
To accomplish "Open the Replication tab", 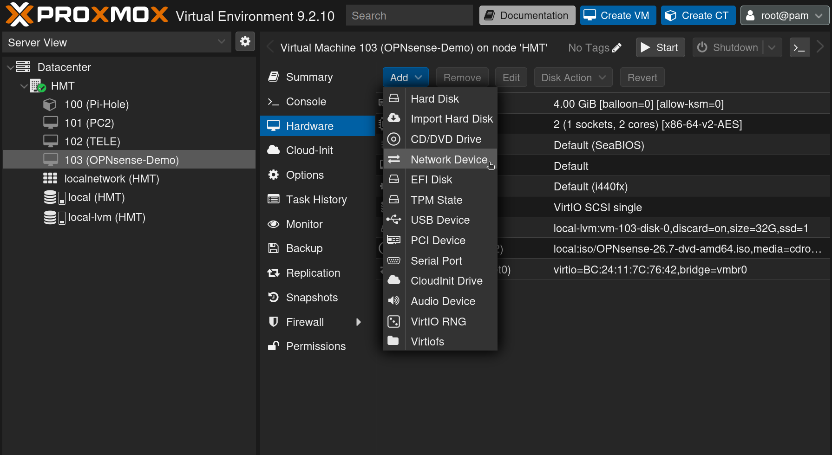I will [317, 273].
